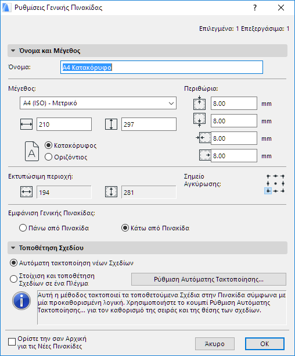295x356 pixels.
Task: Click the ArchiCAD icon in title bar
Action: [6, 8]
